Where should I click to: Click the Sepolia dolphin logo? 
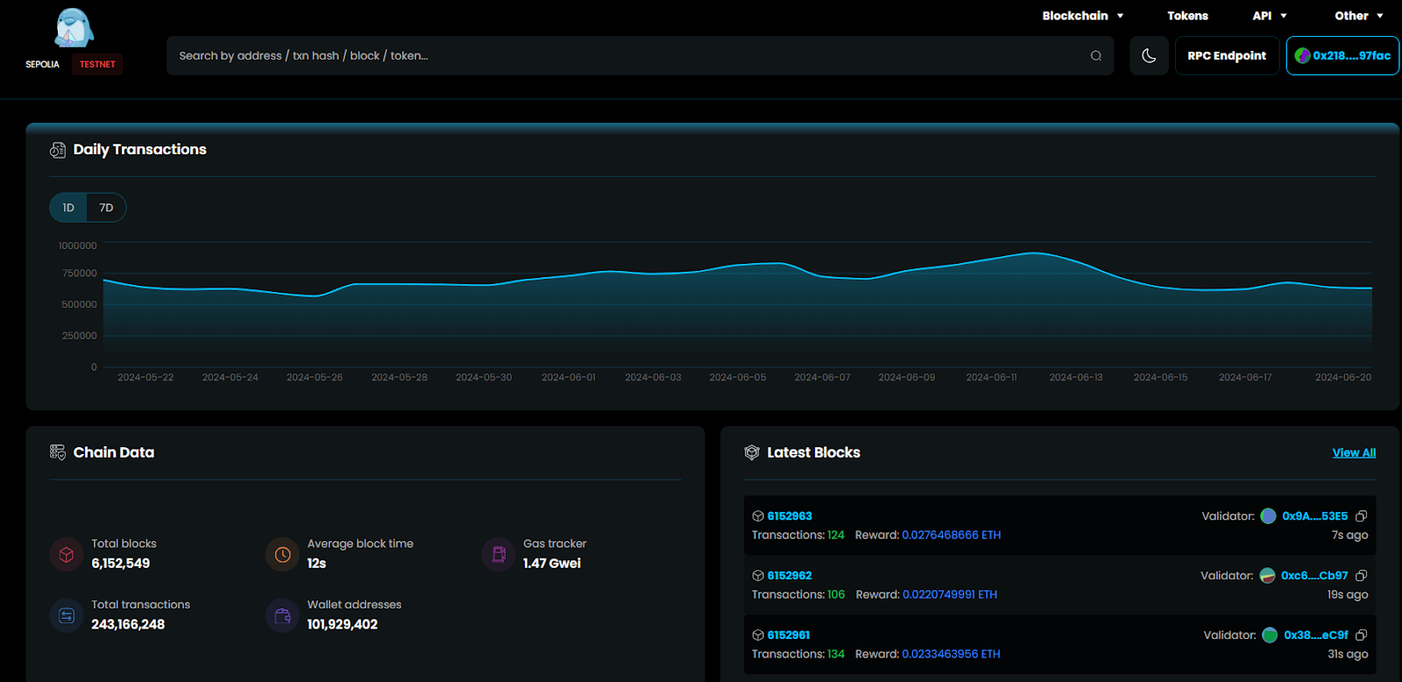pos(74,28)
